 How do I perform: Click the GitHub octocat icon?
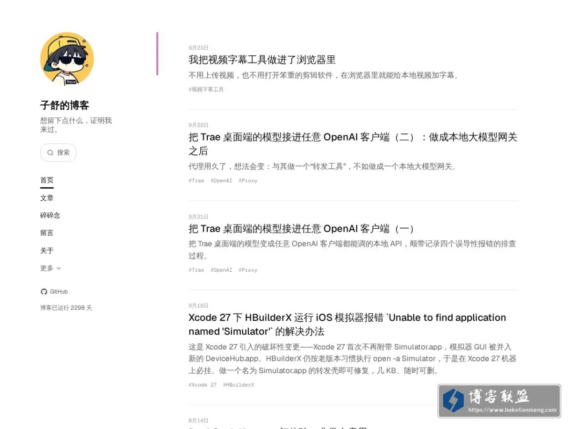44,292
